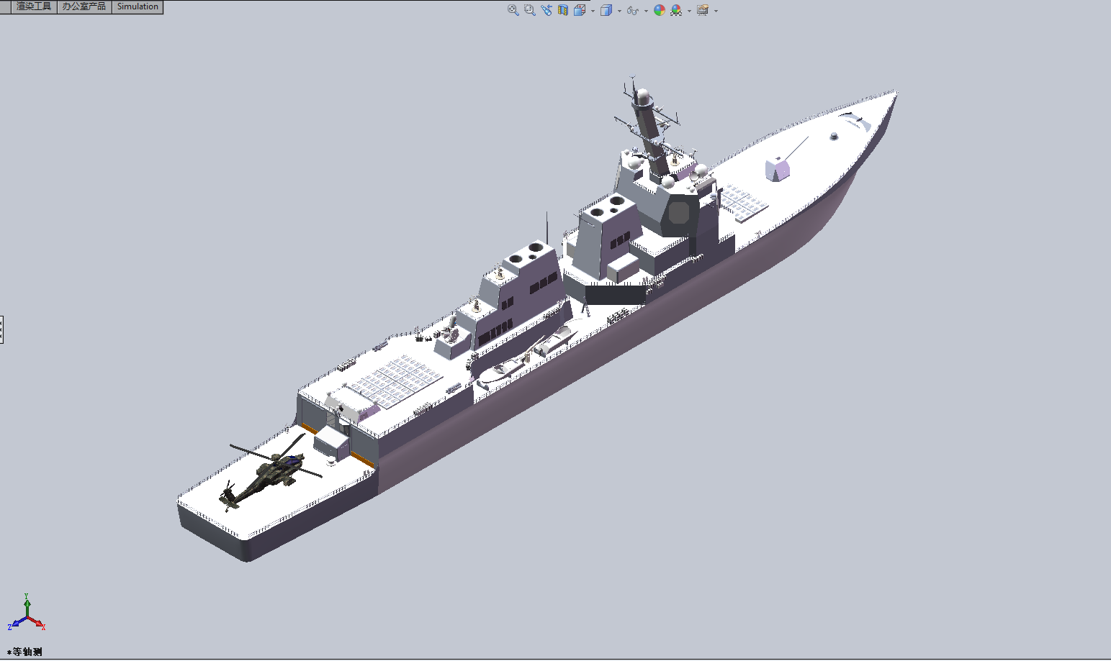Expand Apply Scene dropdown arrow

[x=689, y=11]
